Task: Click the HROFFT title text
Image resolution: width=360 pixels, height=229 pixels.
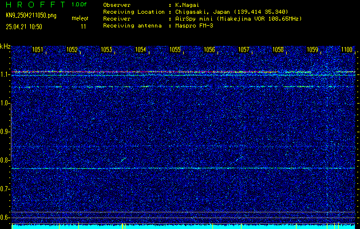Action: [x=35, y=5]
